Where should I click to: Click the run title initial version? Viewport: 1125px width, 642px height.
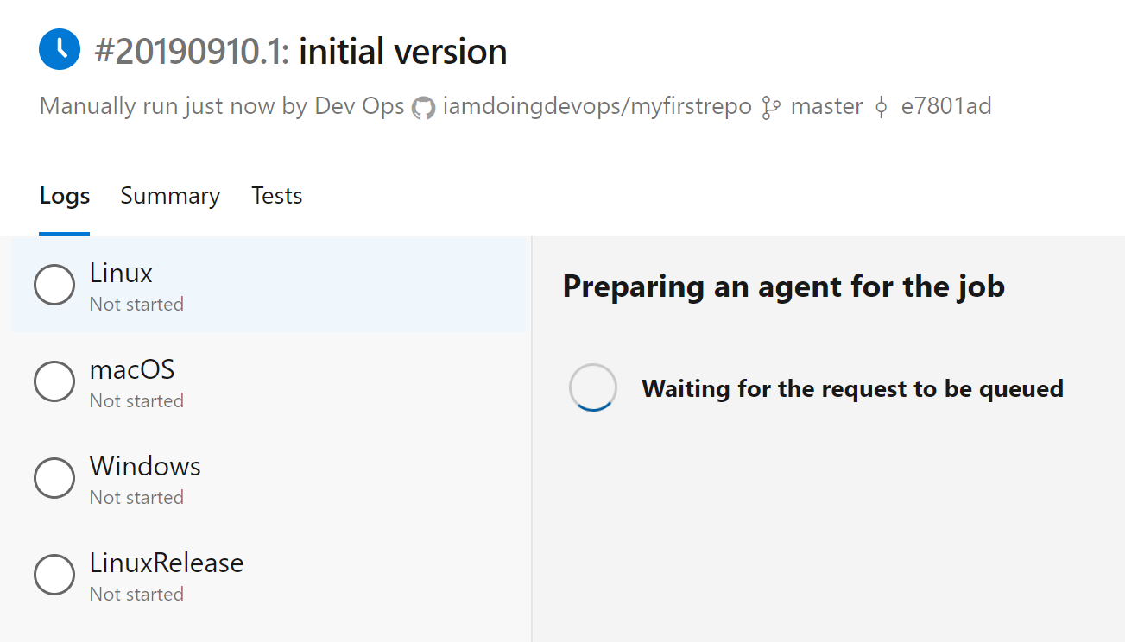[403, 52]
